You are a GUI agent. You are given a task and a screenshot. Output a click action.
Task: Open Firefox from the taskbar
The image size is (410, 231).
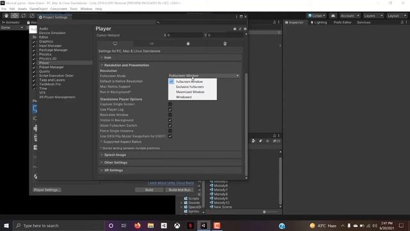click(137, 225)
